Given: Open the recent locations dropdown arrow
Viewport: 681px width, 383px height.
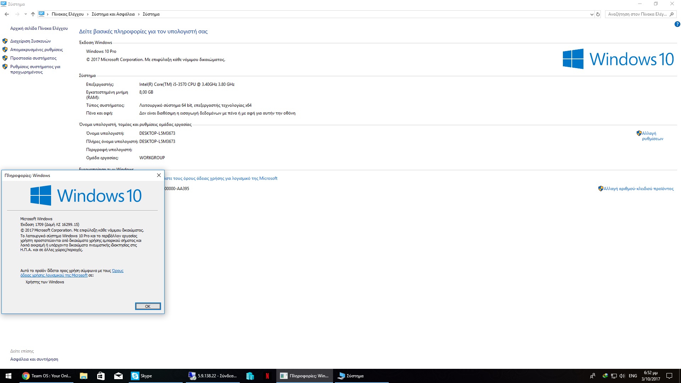Looking at the screenshot, I should [x=26, y=14].
